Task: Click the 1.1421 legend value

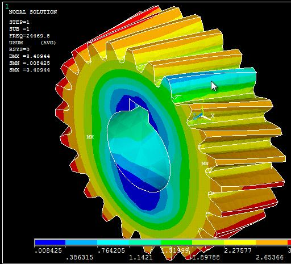Action: click(x=141, y=257)
